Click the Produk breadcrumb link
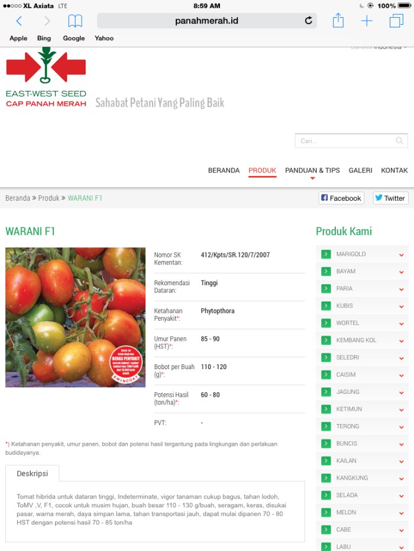 coord(48,198)
